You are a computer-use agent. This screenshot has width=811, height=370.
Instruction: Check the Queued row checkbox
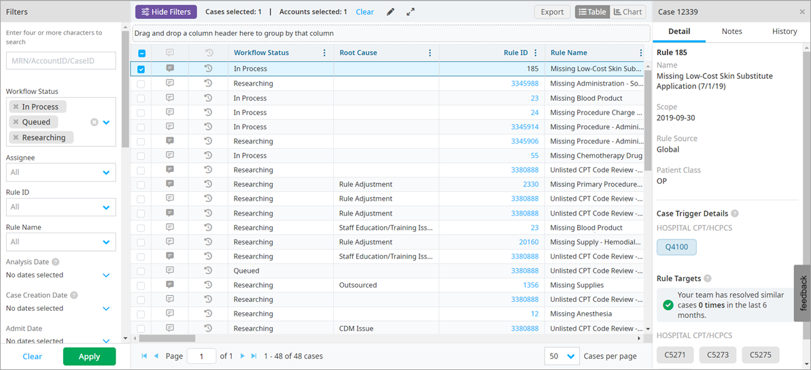[x=141, y=271]
